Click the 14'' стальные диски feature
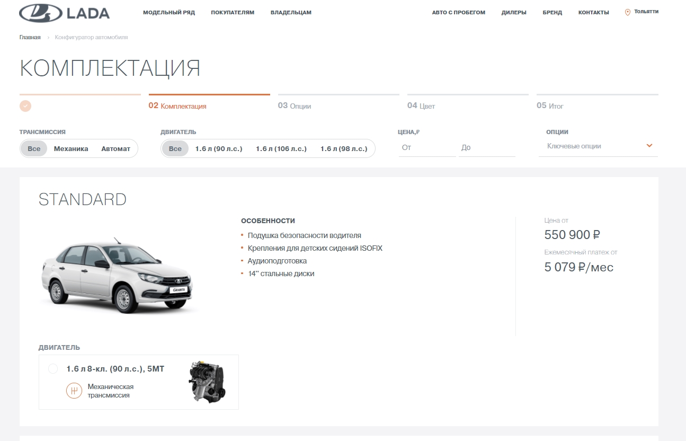 point(281,274)
